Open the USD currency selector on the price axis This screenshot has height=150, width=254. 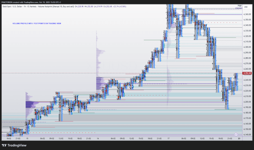tap(246, 7)
